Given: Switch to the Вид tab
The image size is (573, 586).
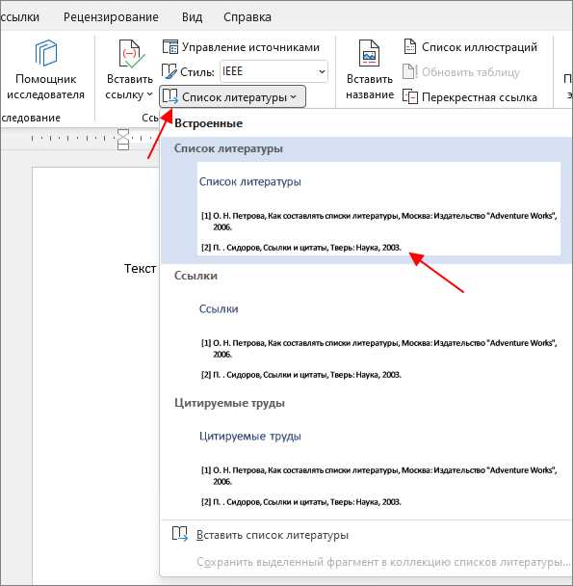Looking at the screenshot, I should 192,17.
